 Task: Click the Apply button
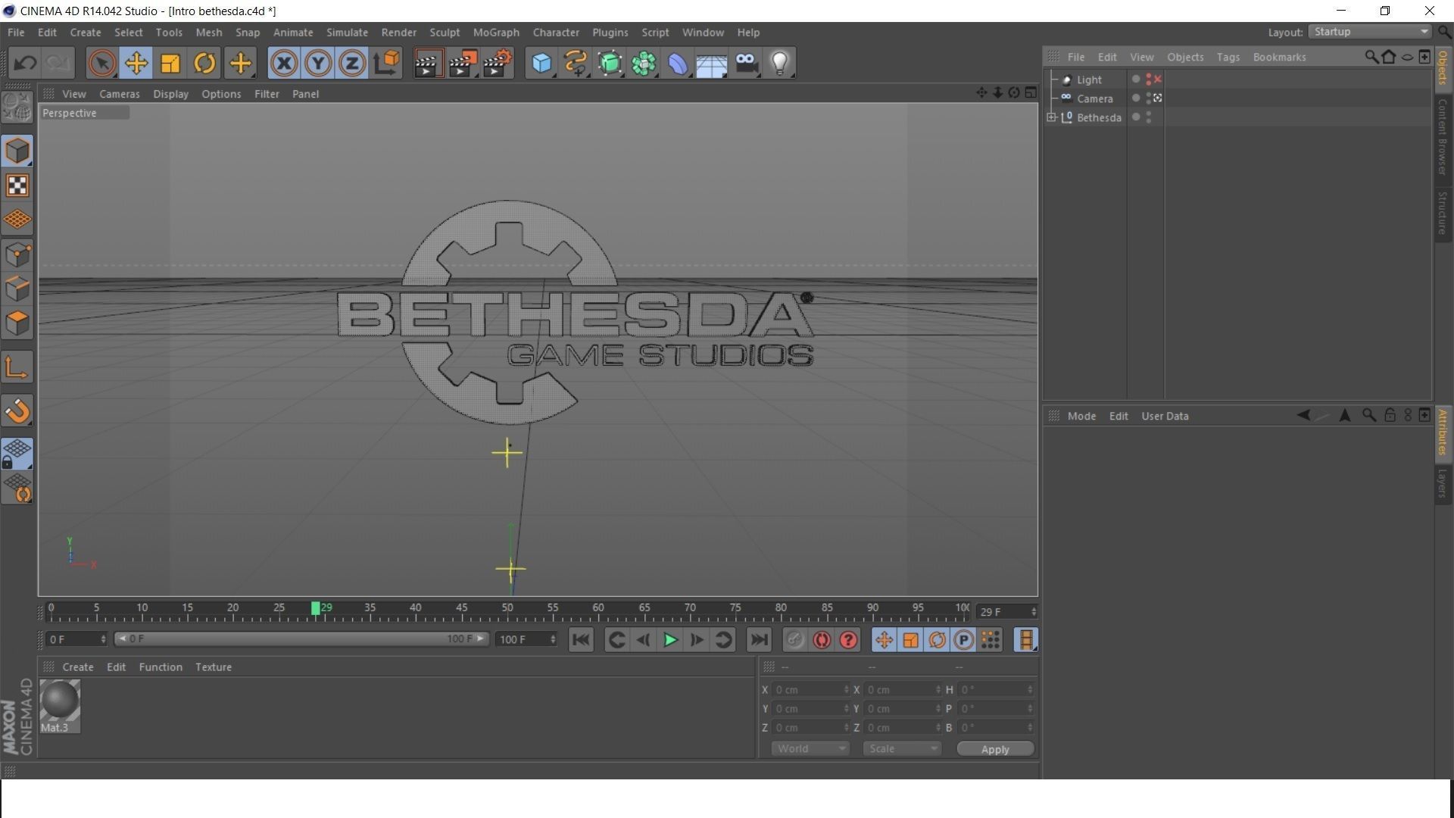click(x=995, y=749)
